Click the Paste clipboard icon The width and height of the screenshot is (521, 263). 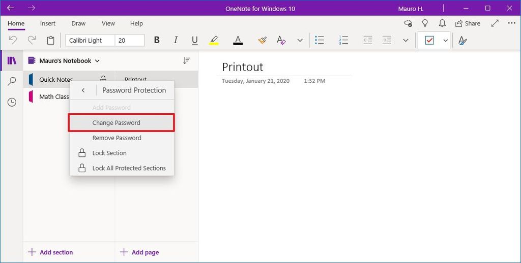click(50, 41)
